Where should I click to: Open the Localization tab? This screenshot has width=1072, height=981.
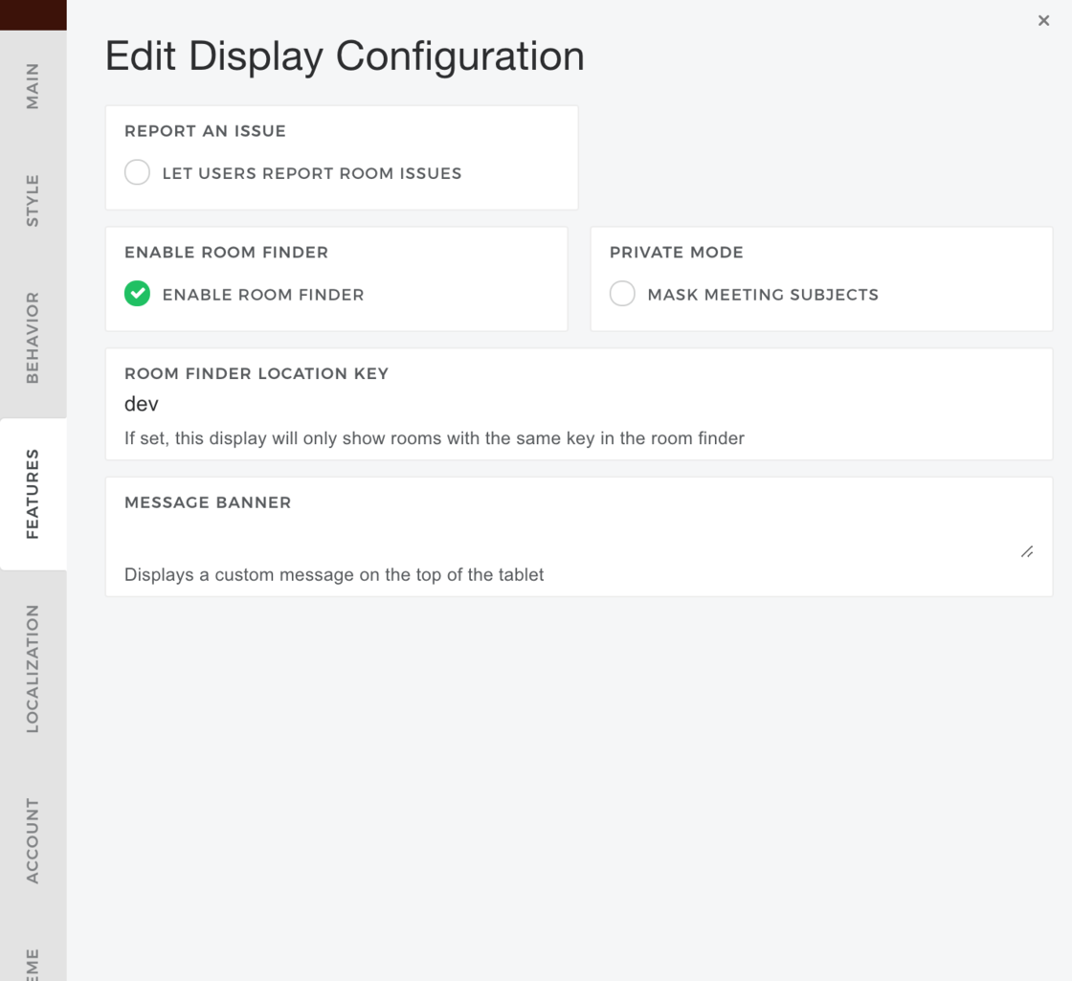point(33,670)
